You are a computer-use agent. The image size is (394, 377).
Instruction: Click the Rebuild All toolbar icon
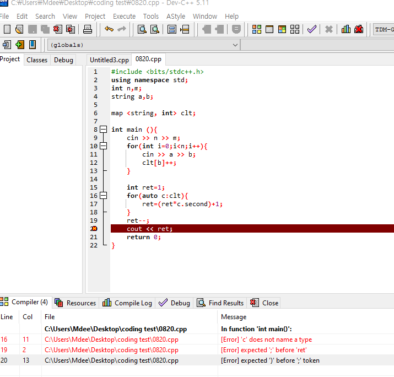click(295, 29)
